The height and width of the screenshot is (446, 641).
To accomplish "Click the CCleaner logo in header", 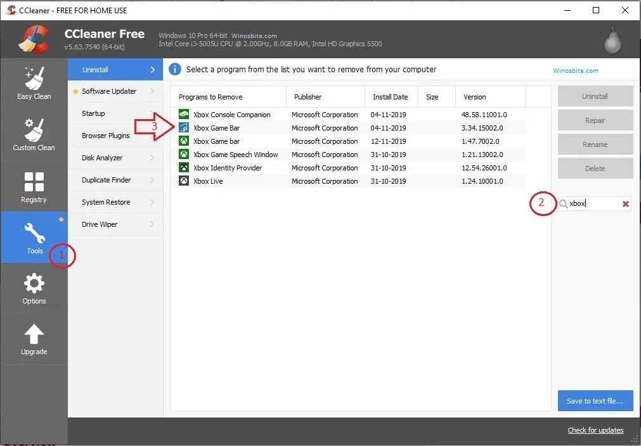I will pos(34,39).
